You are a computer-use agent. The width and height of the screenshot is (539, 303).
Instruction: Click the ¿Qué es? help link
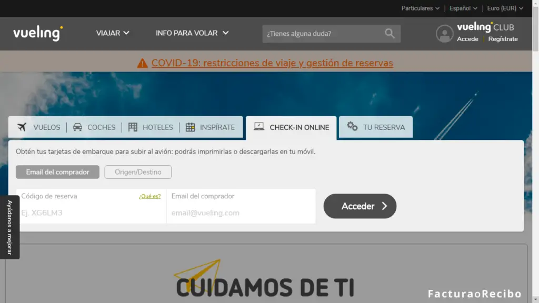(x=149, y=197)
